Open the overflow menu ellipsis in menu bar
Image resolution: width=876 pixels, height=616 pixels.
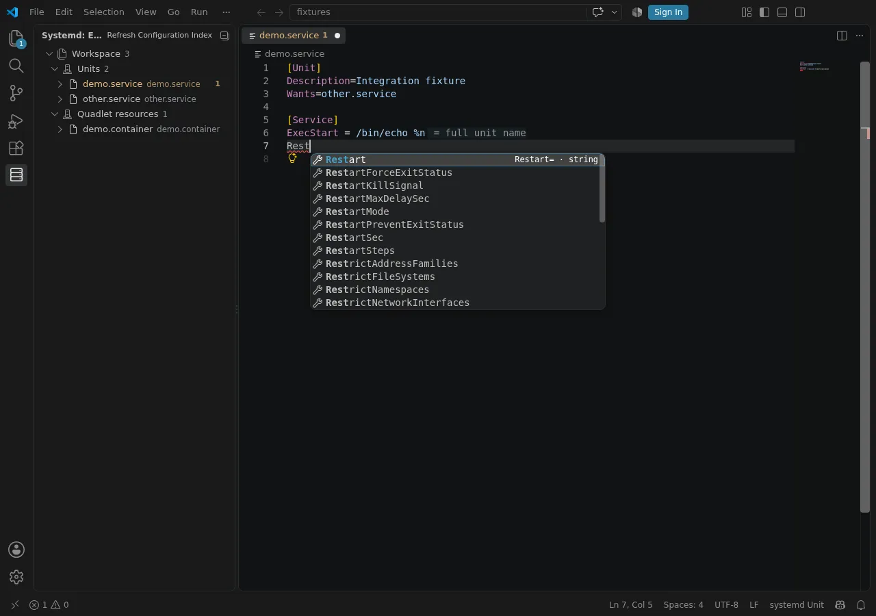[x=227, y=12]
